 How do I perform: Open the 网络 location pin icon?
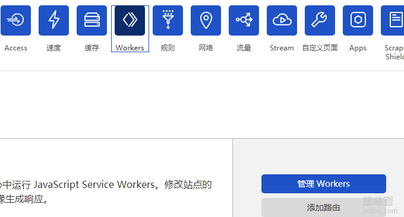click(206, 20)
